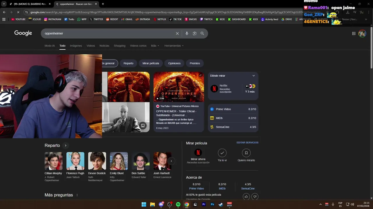373x209 pixels.
Task: Show next cast members carousel arrow
Action: click(x=171, y=161)
